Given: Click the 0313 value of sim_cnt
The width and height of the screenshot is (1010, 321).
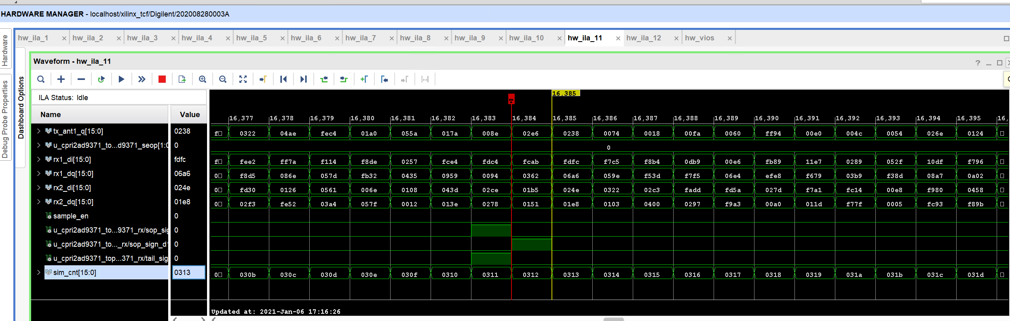Looking at the screenshot, I should click(189, 273).
